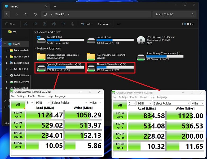Toggle the Details pane button
Image resolution: width=207 pixels, height=159 pixels.
(188, 24)
